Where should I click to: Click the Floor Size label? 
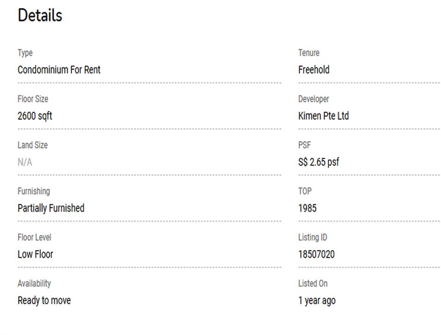(33, 99)
